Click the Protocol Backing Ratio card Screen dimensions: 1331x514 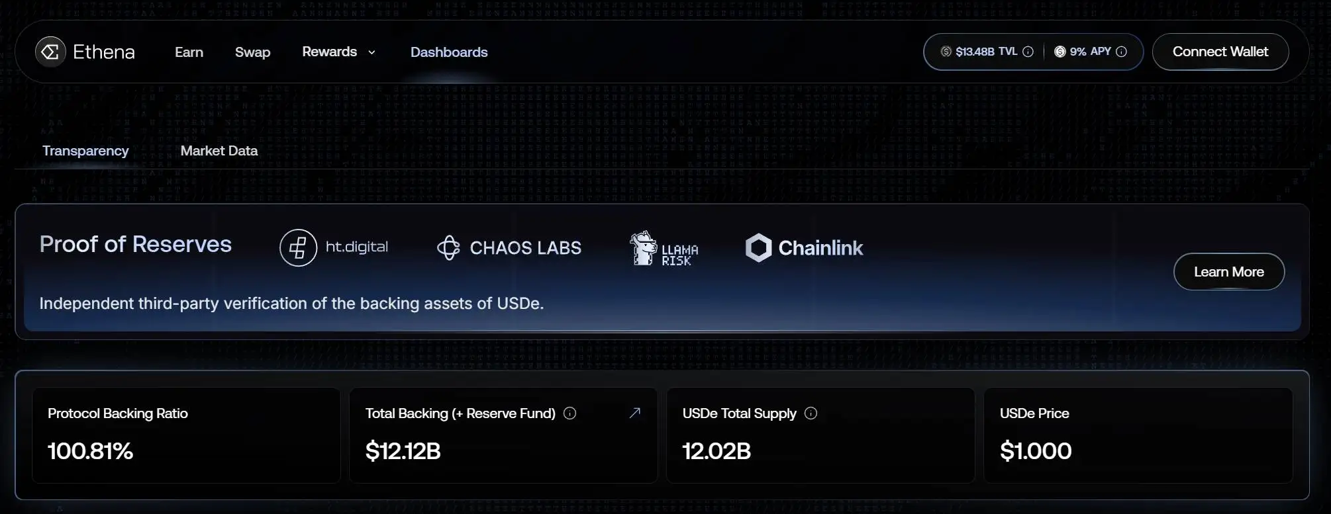186,435
